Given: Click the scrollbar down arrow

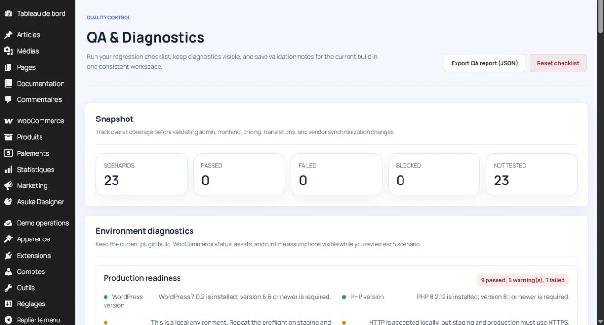Looking at the screenshot, I should pos(601,321).
